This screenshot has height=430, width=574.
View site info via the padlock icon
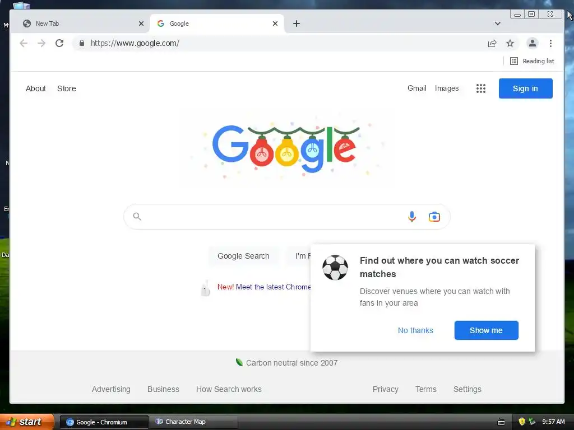[82, 43]
